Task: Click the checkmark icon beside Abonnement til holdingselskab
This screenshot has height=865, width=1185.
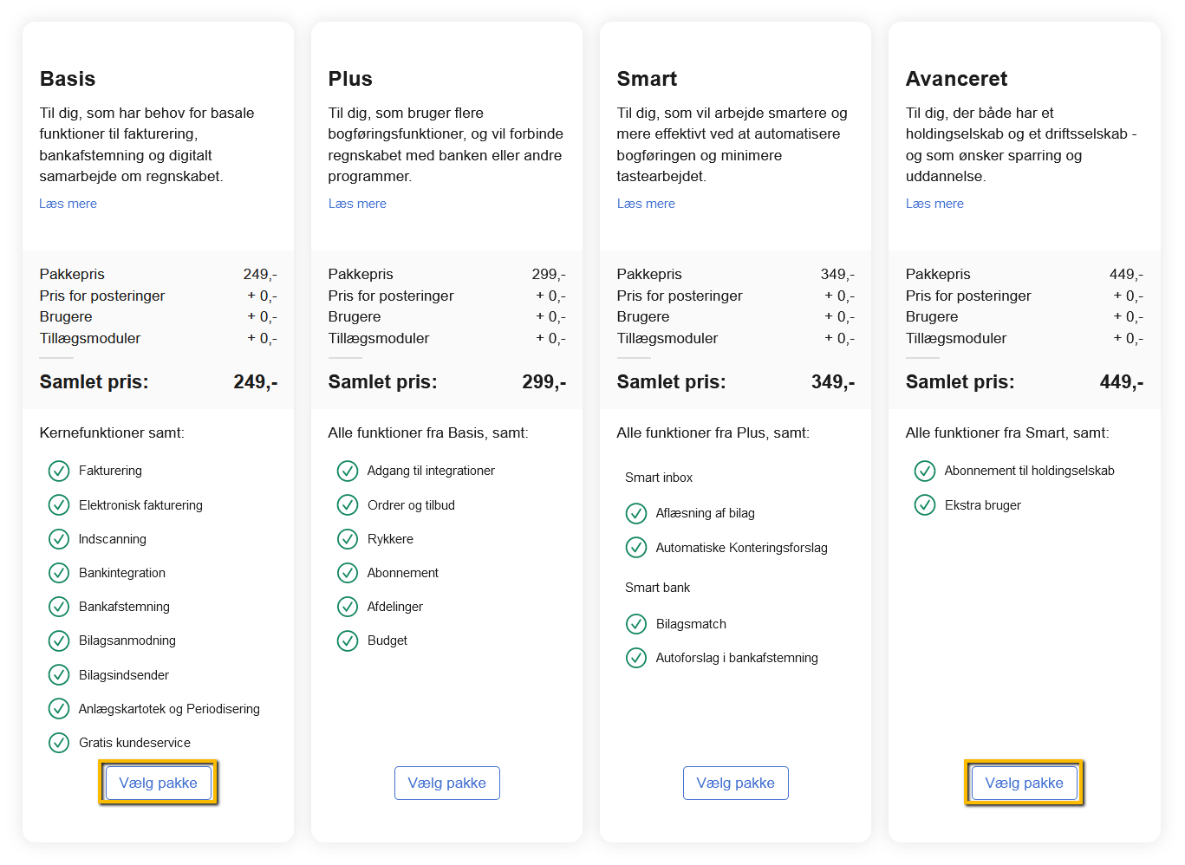Action: [925, 471]
